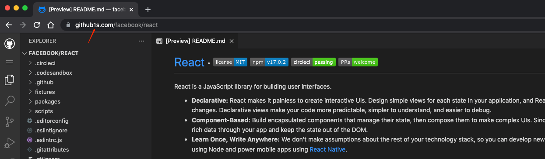Click the address bar URL github1s.com/facebook/react
The width and height of the screenshot is (545, 159).
point(116,25)
